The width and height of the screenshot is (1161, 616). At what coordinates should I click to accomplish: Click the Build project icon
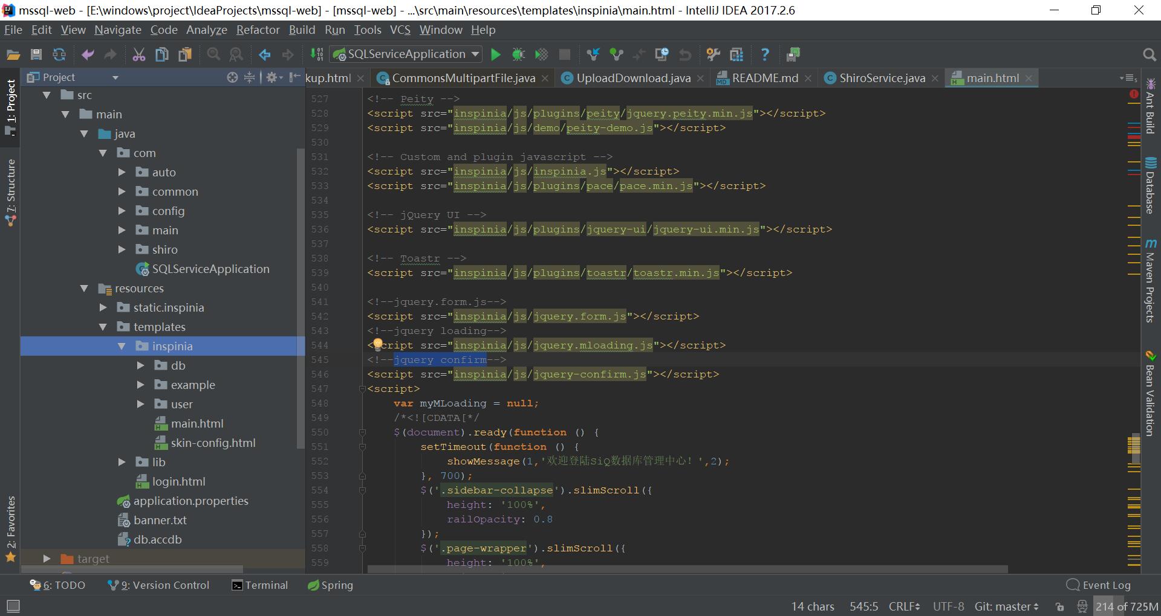(316, 55)
